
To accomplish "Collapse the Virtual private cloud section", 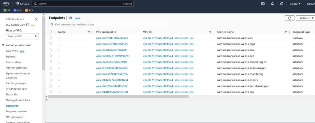I will 3,45.
